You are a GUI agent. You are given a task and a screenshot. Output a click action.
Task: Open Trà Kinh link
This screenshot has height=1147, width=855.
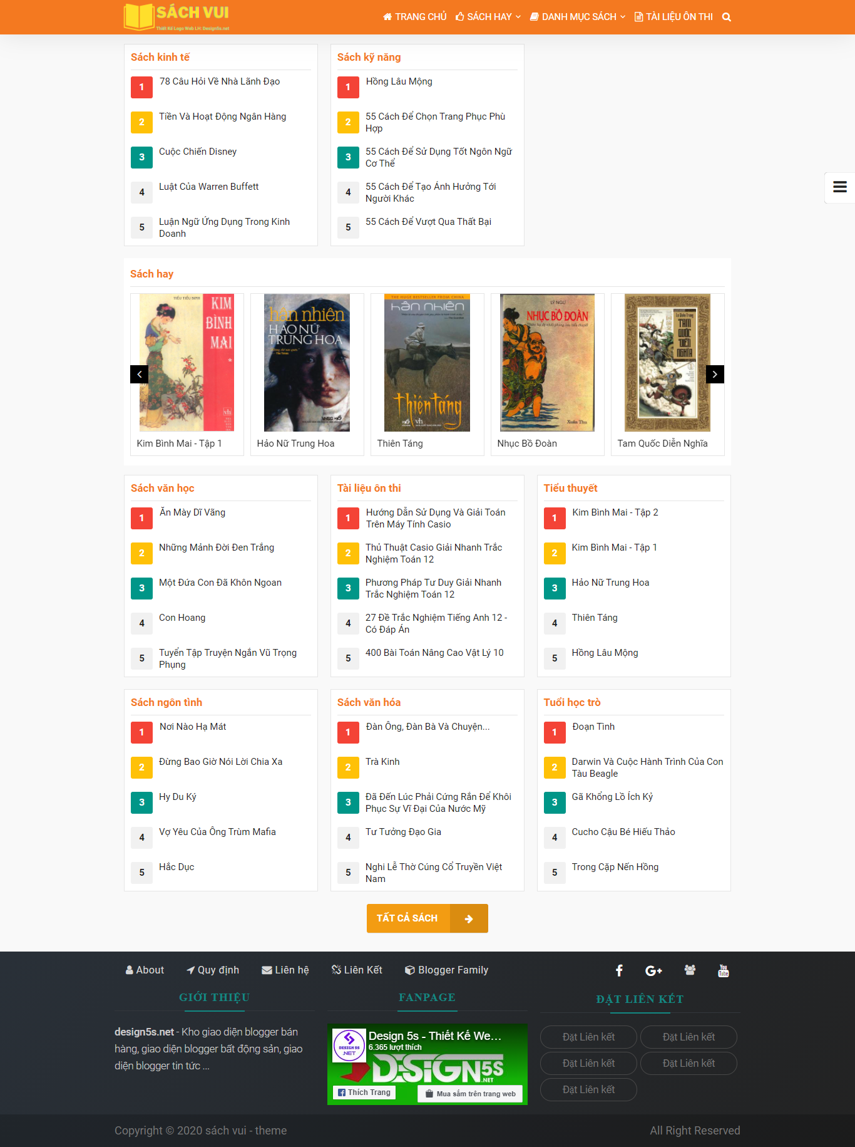click(x=382, y=762)
